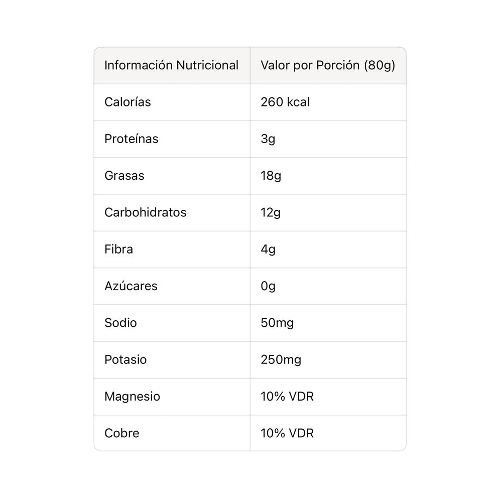
Task: Select the Potasio row label
Action: coord(125,360)
